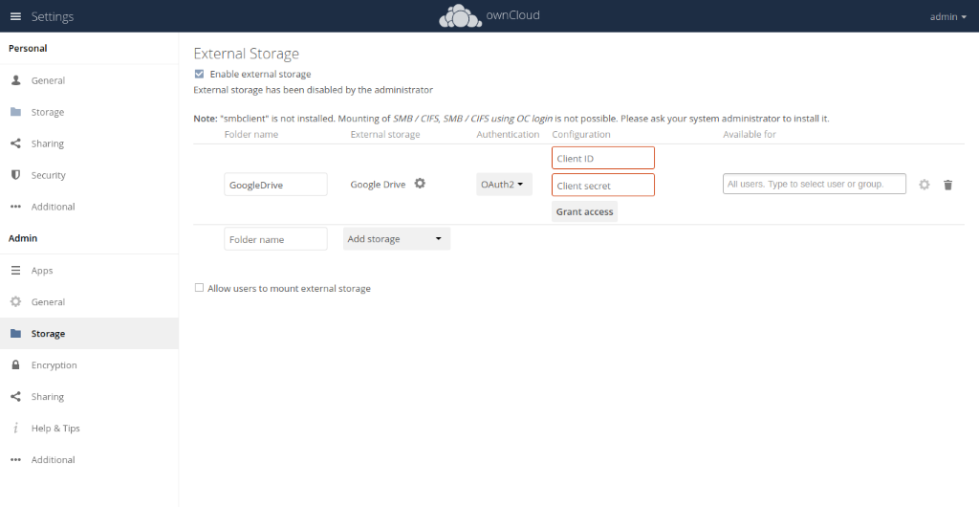The height and width of the screenshot is (507, 979).
Task: Open the Add storage dropdown
Action: 396,239
